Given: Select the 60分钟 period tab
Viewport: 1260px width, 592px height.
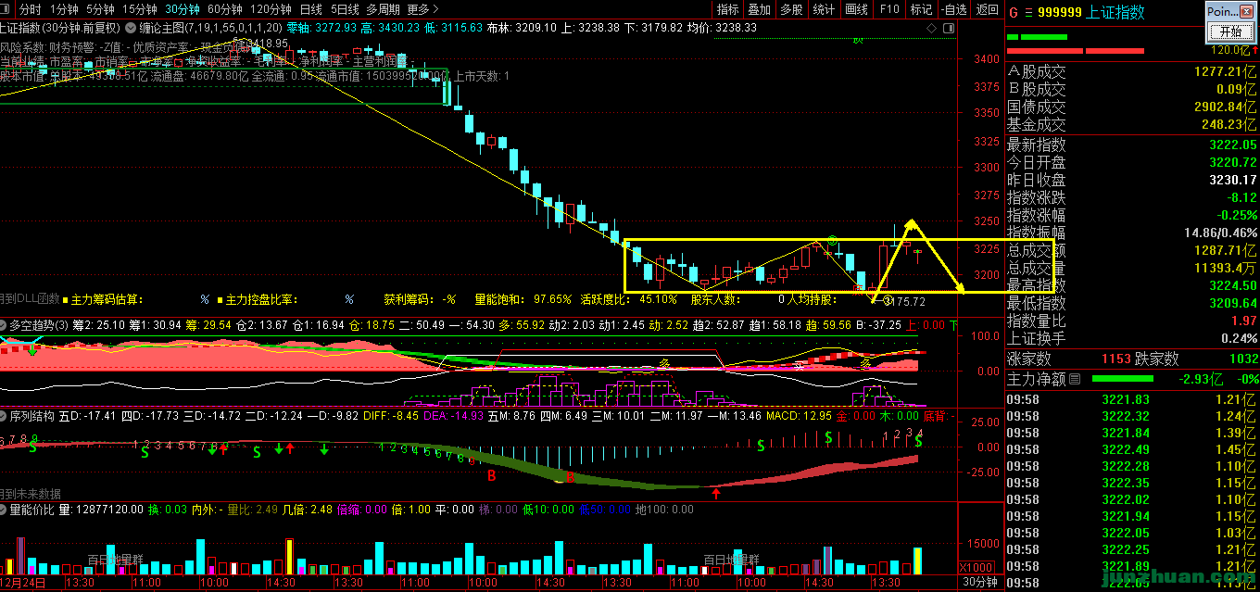Looking at the screenshot, I should pyautogui.click(x=225, y=9).
